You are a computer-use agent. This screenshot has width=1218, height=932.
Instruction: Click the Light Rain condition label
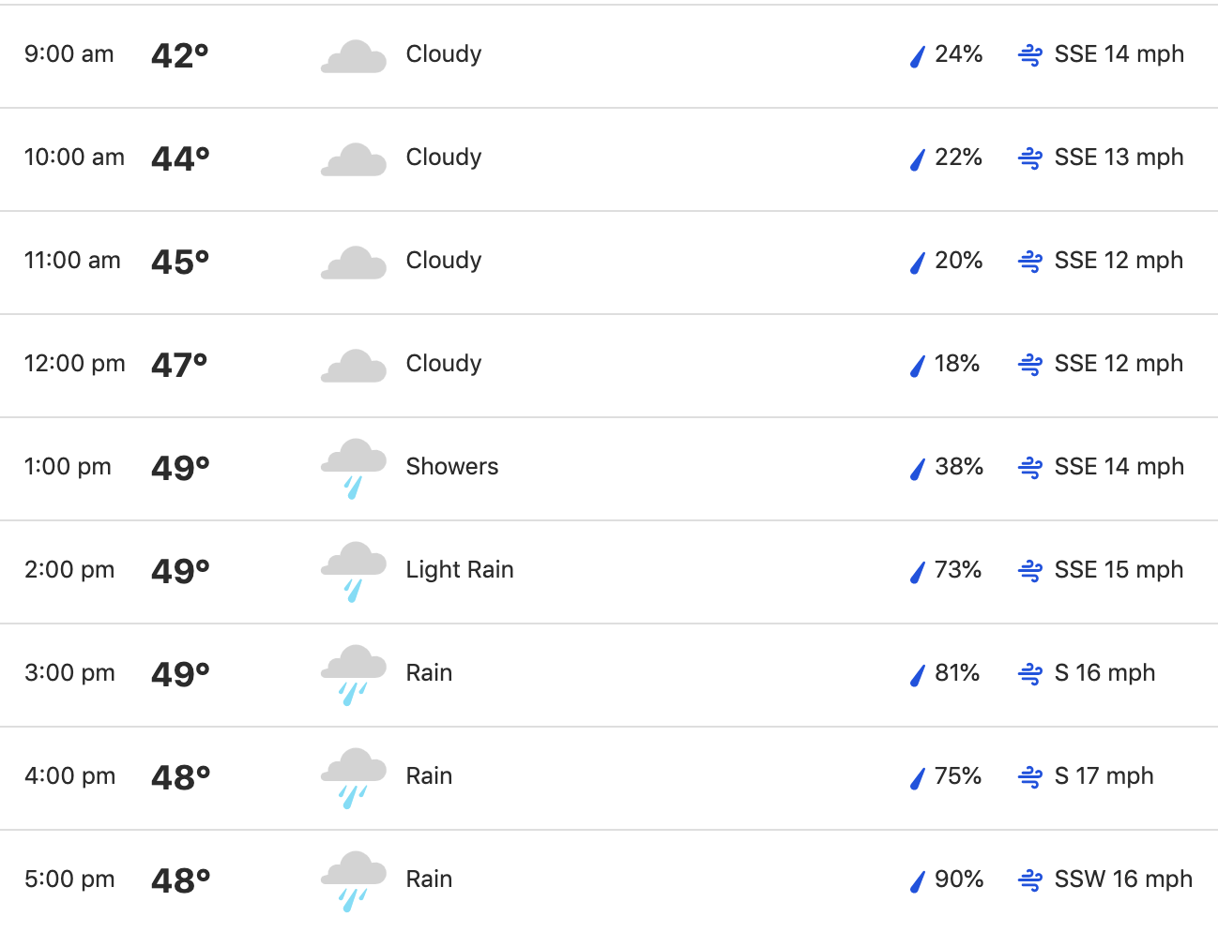pos(460,570)
